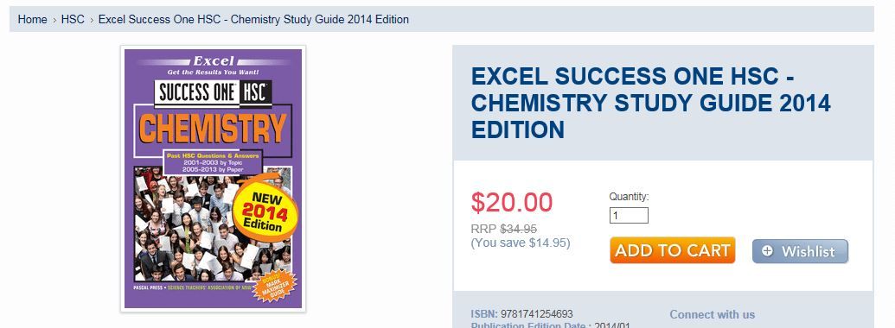This screenshot has width=895, height=328.
Task: Click the Excel logo atop the book cover
Action: [214, 61]
